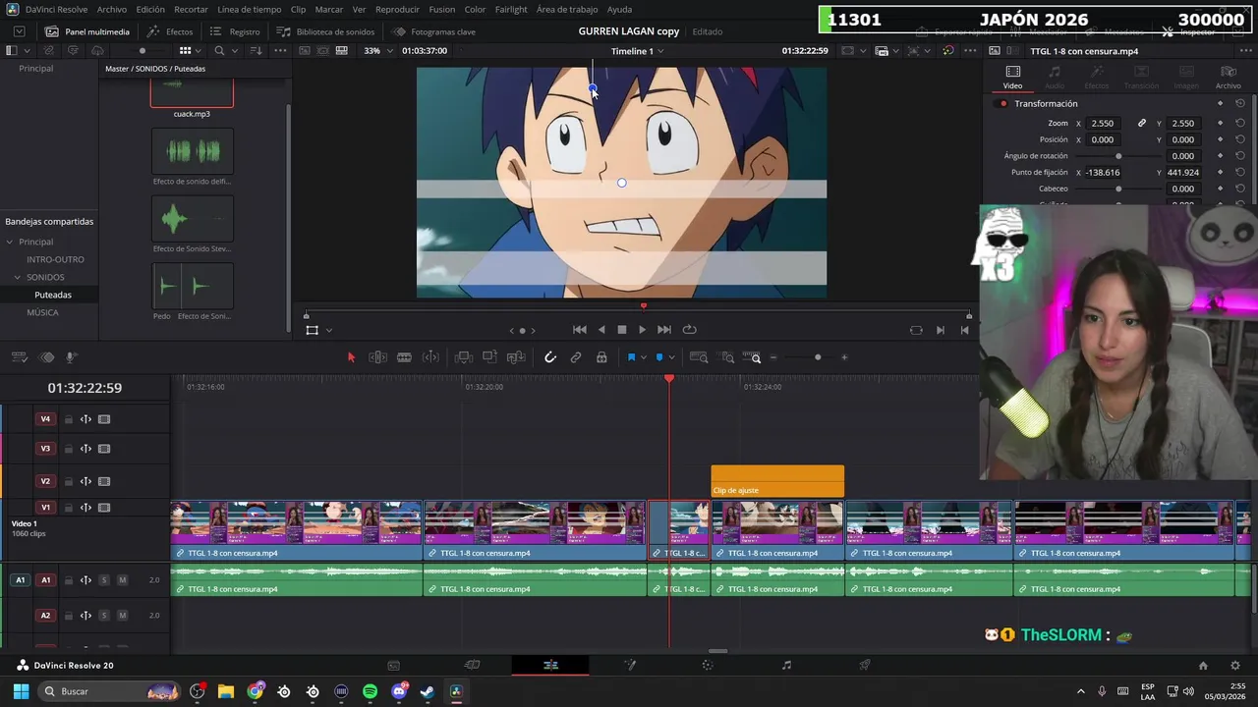This screenshot has height=707, width=1258.
Task: Open the INTRO-OUTRO bin
Action: (x=55, y=259)
